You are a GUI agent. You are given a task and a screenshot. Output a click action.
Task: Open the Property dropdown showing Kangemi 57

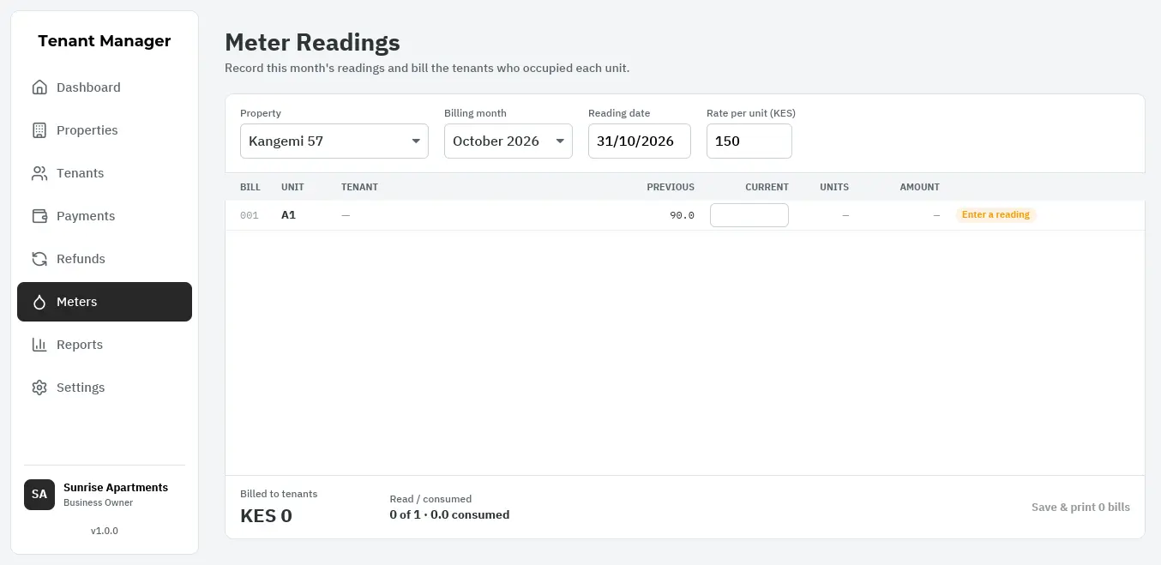[334, 141]
